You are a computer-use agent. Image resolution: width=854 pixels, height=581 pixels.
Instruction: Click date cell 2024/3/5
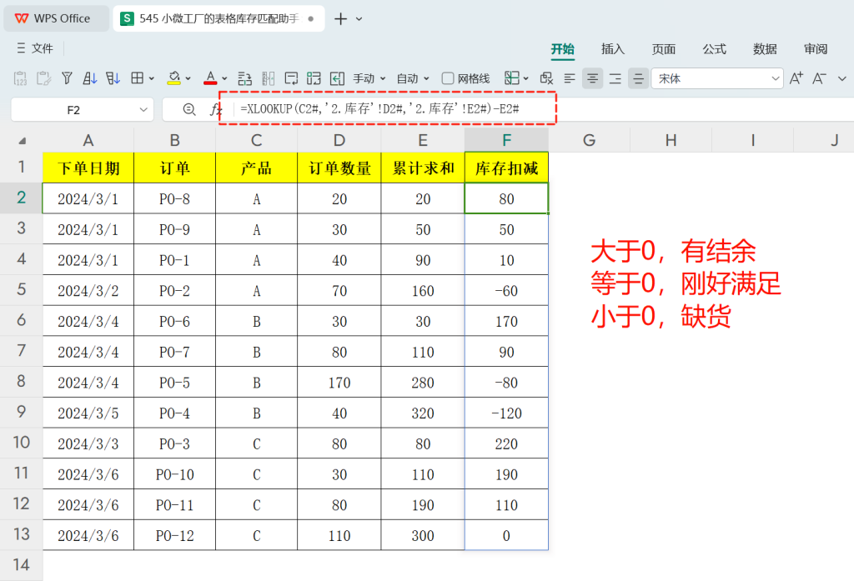(88, 413)
